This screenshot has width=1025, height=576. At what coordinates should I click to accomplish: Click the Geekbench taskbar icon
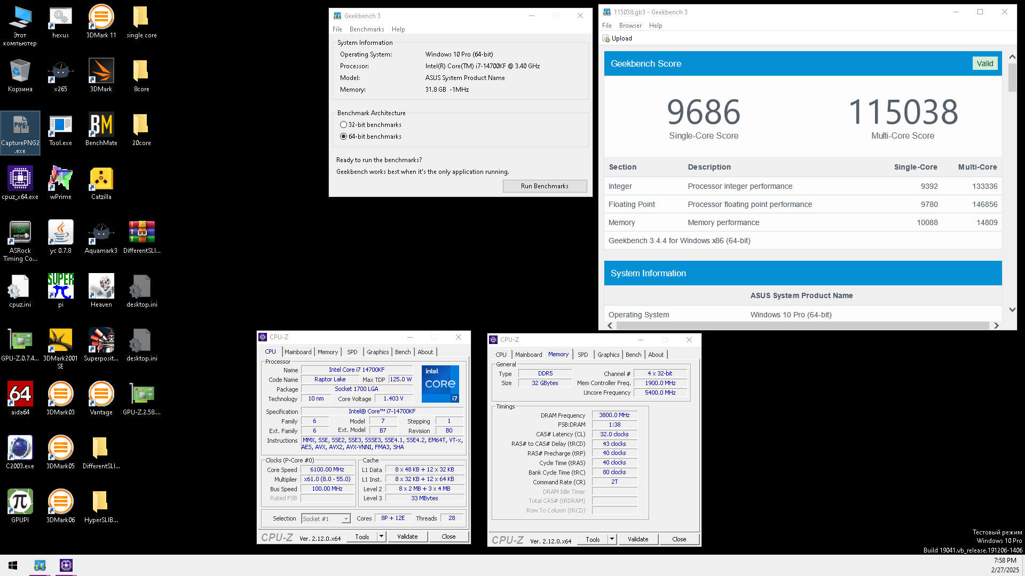coord(40,565)
